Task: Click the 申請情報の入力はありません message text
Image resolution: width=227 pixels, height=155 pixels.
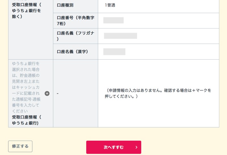Action: tap(133, 90)
